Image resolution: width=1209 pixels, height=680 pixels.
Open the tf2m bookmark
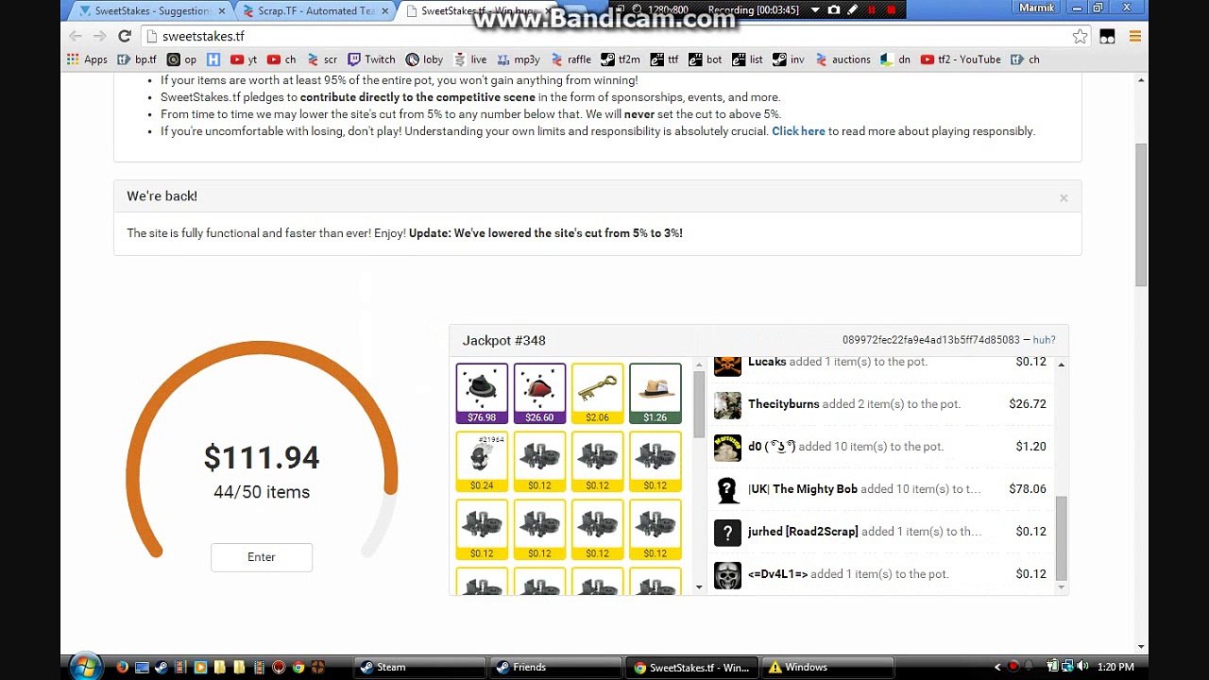[621, 59]
